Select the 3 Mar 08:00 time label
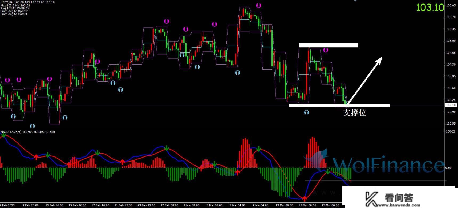 click(214, 205)
